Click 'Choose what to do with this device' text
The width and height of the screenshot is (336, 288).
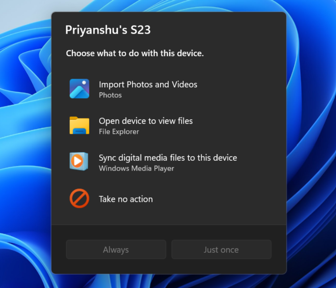(135, 53)
